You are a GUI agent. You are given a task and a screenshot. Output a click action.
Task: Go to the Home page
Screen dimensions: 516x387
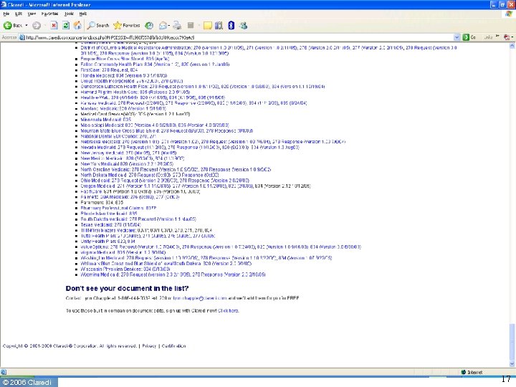[77, 25]
